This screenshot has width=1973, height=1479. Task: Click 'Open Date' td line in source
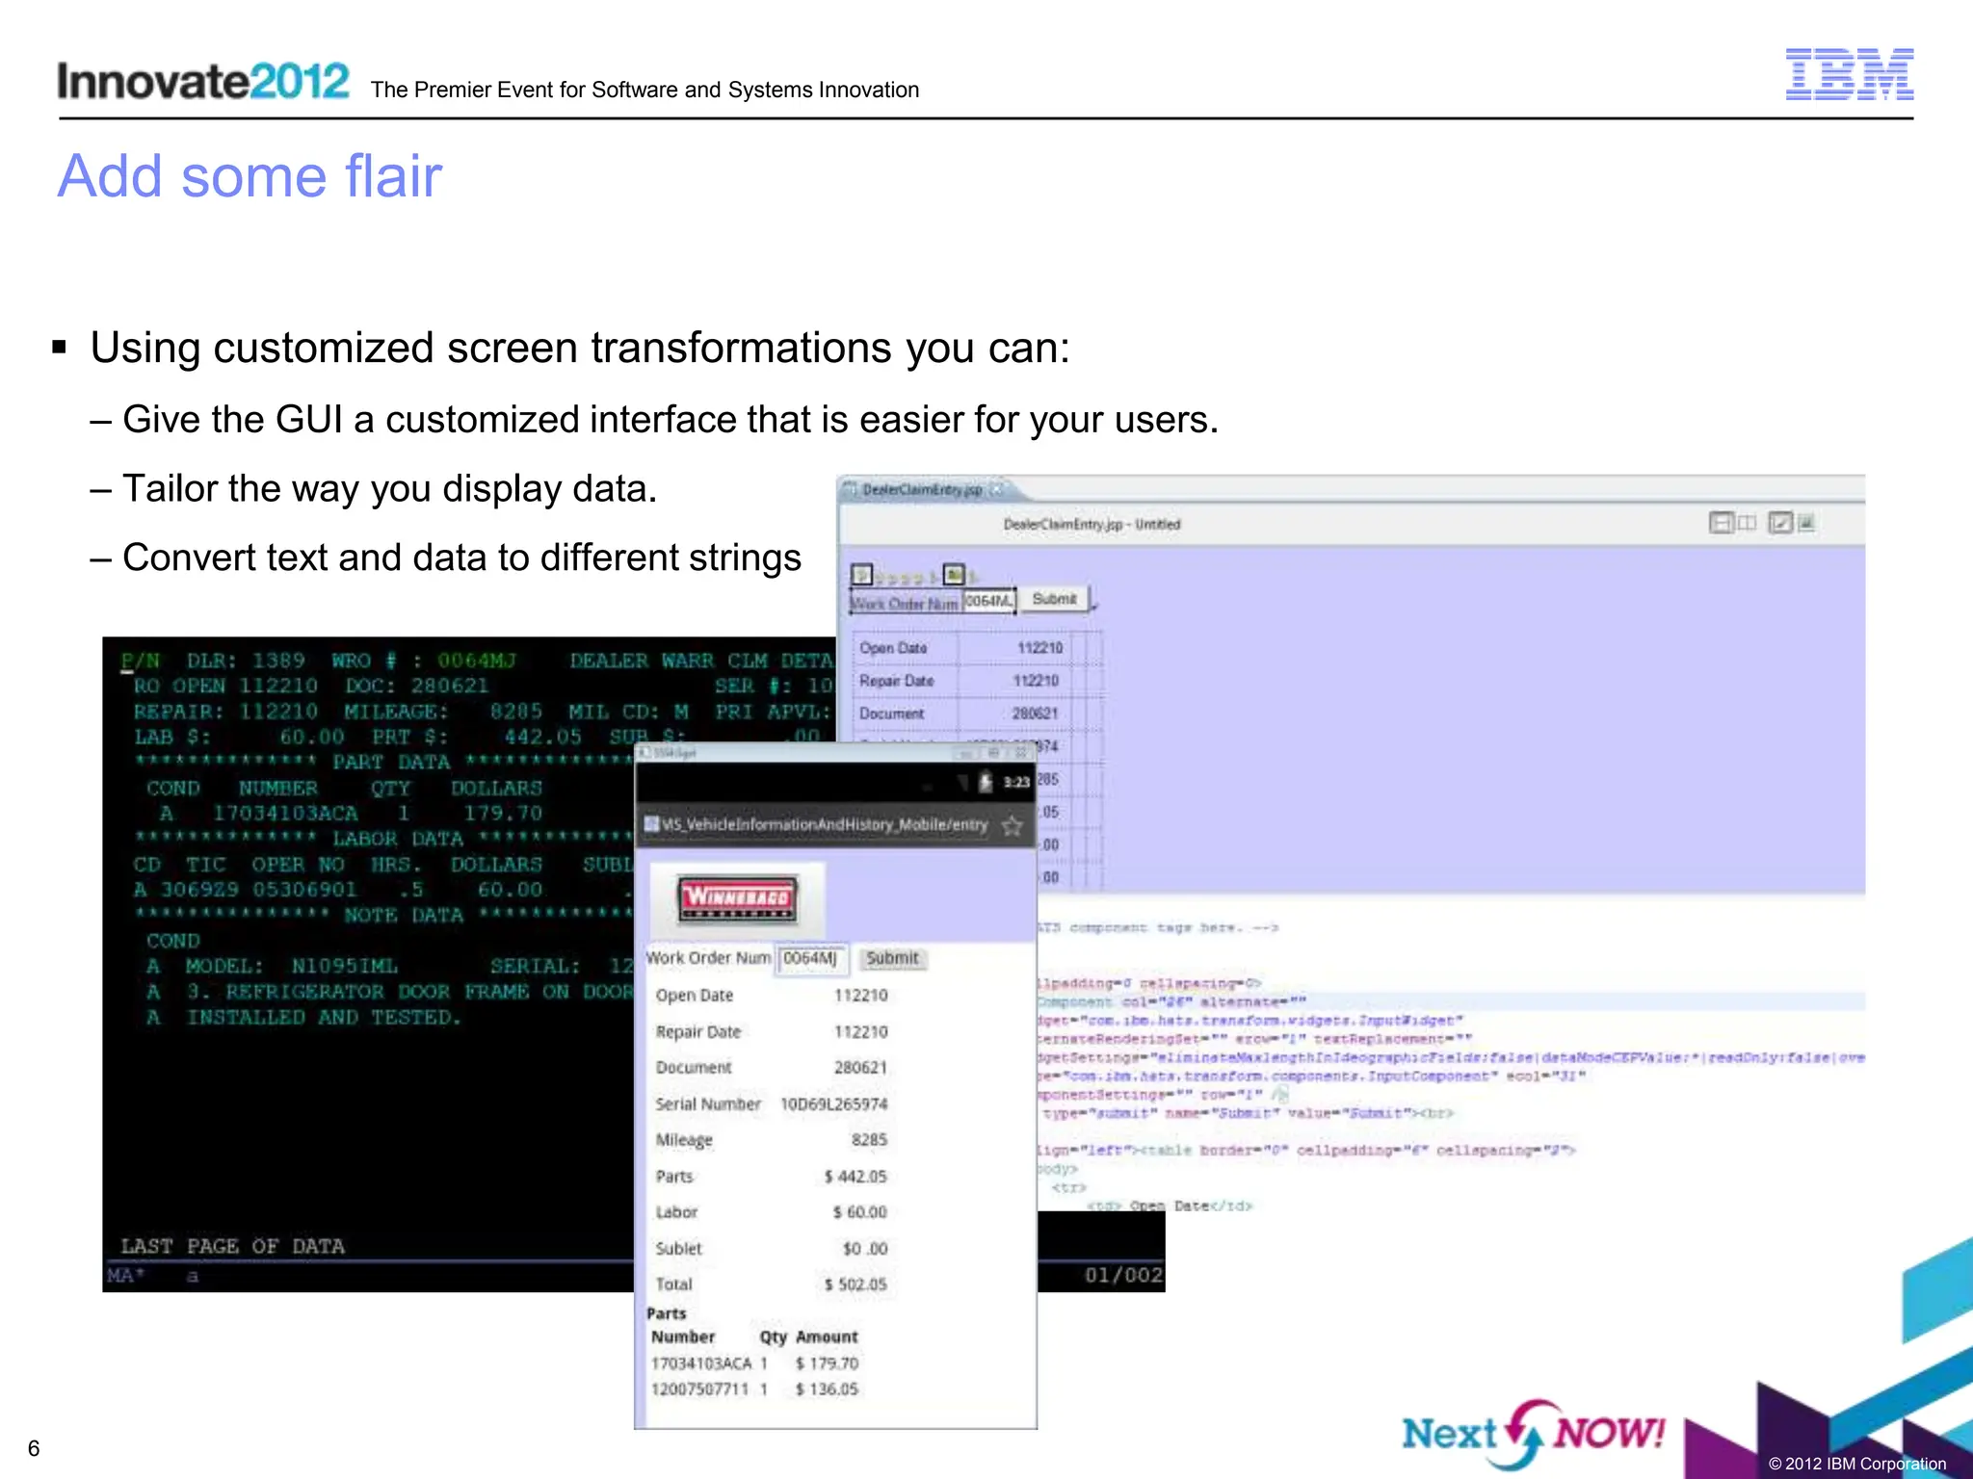pos(1169,1206)
